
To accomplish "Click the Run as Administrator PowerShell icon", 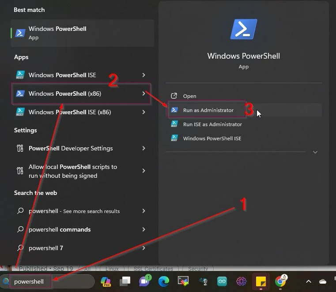I will pyautogui.click(x=174, y=110).
